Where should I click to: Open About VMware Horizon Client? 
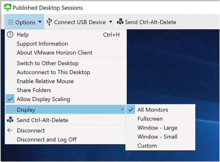pos(54,53)
